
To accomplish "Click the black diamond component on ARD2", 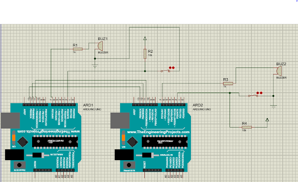I will coord(132,142).
